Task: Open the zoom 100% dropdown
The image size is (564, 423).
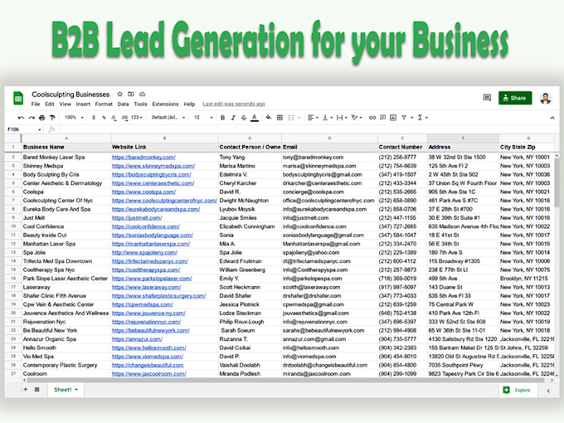Action: click(74, 118)
